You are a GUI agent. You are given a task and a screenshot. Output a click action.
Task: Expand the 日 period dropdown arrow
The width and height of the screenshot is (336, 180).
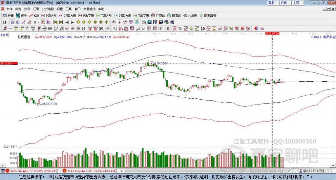click(8, 22)
